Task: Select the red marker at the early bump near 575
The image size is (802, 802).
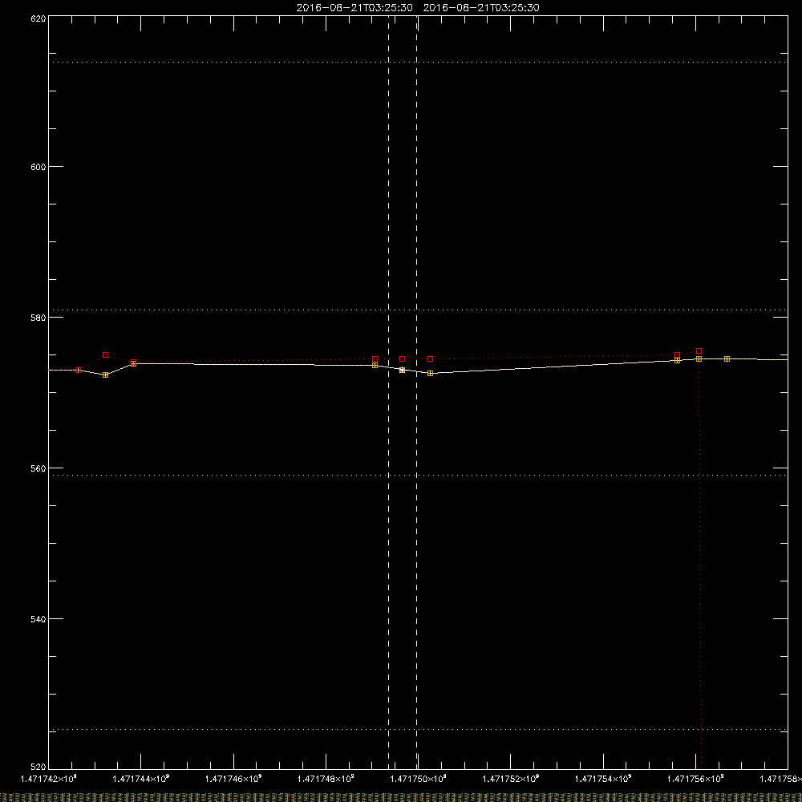Action: [x=105, y=355]
